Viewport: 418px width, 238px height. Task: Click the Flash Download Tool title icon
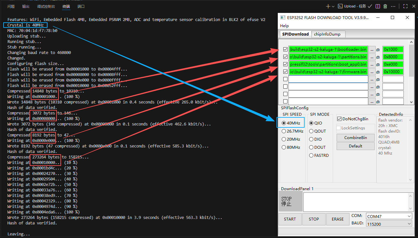(283, 17)
